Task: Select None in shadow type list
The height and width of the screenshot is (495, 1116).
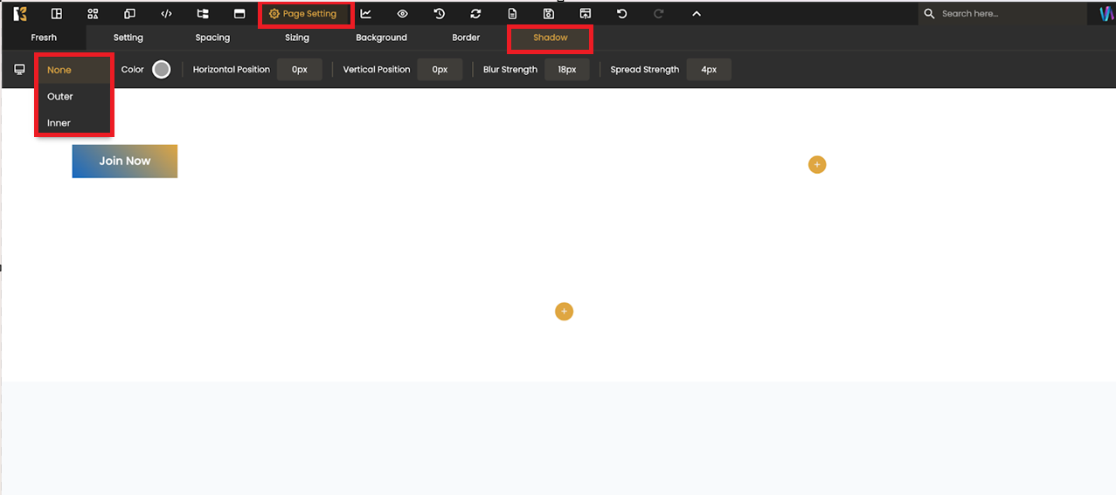Action: pyautogui.click(x=59, y=70)
